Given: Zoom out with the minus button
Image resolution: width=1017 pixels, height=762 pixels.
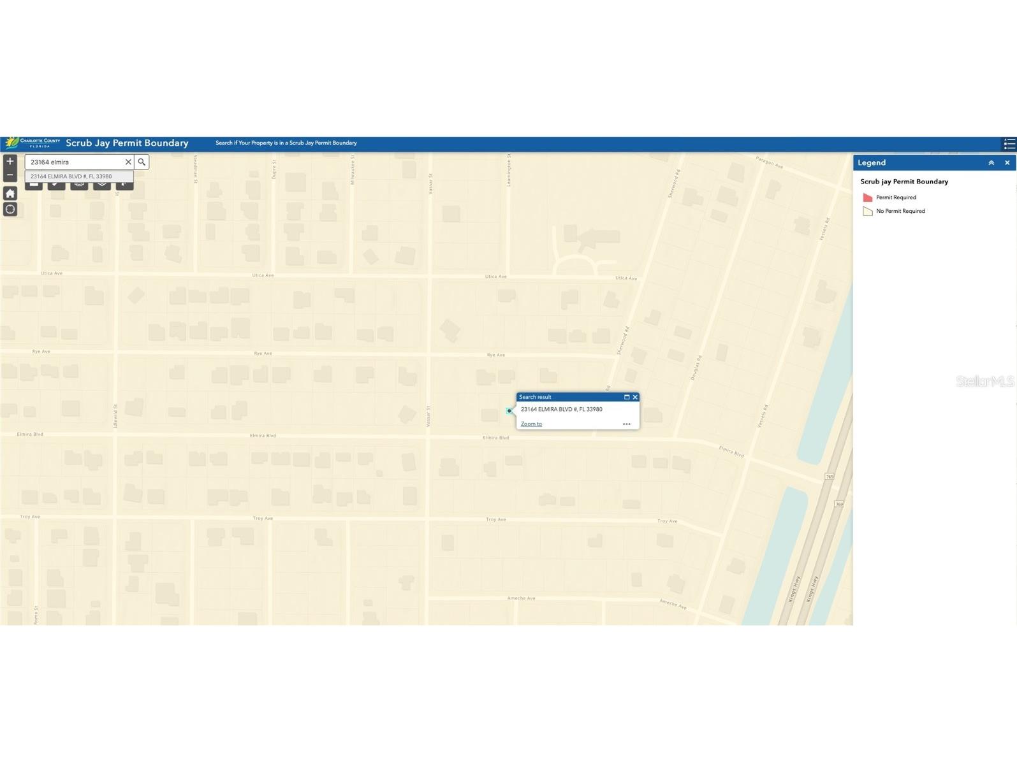Looking at the screenshot, I should pyautogui.click(x=10, y=175).
